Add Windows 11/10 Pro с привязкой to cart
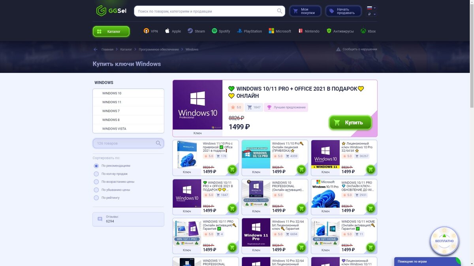This screenshot has height=266, width=474. pyautogui.click(x=232, y=169)
